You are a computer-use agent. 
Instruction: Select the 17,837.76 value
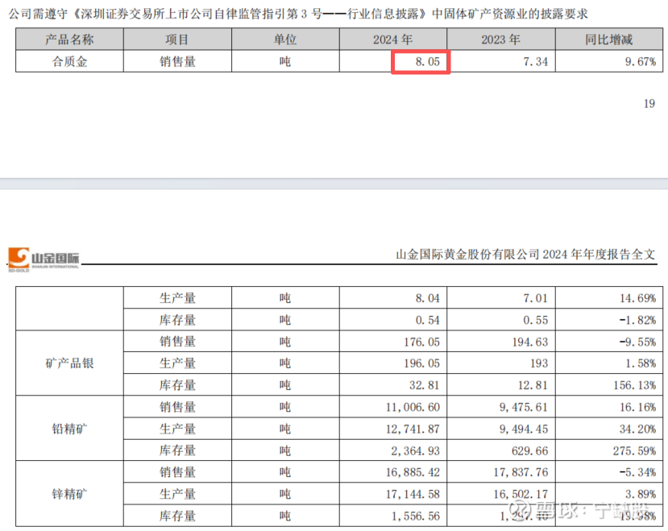(x=521, y=472)
